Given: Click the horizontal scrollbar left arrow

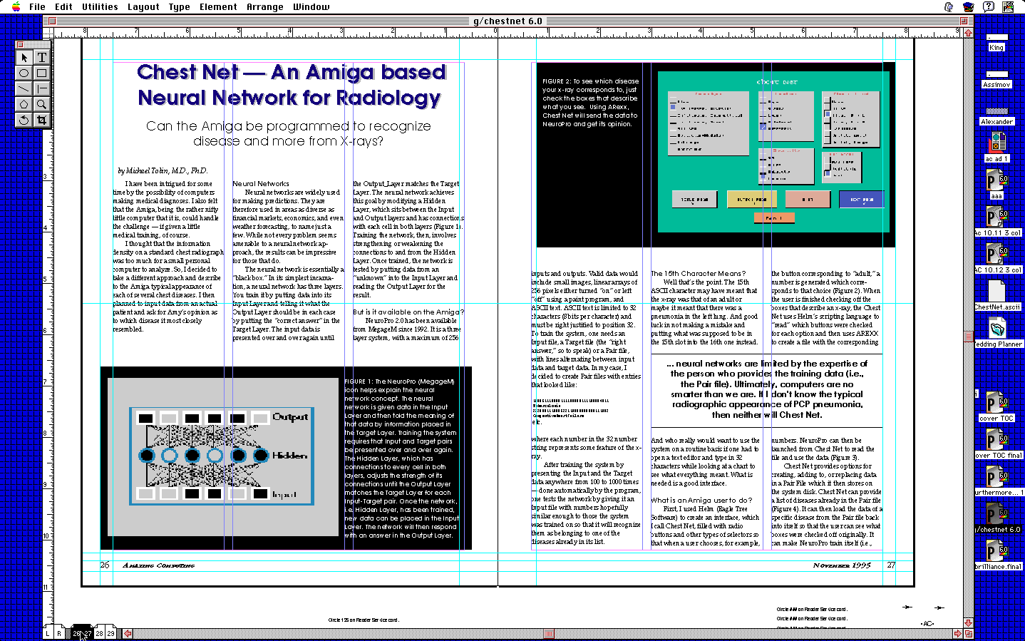Looking at the screenshot, I should (128, 633).
